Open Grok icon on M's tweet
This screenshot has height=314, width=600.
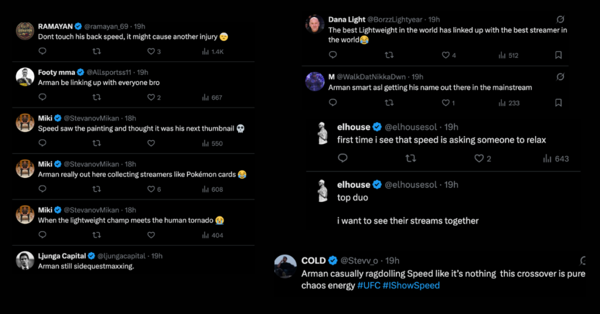point(560,77)
